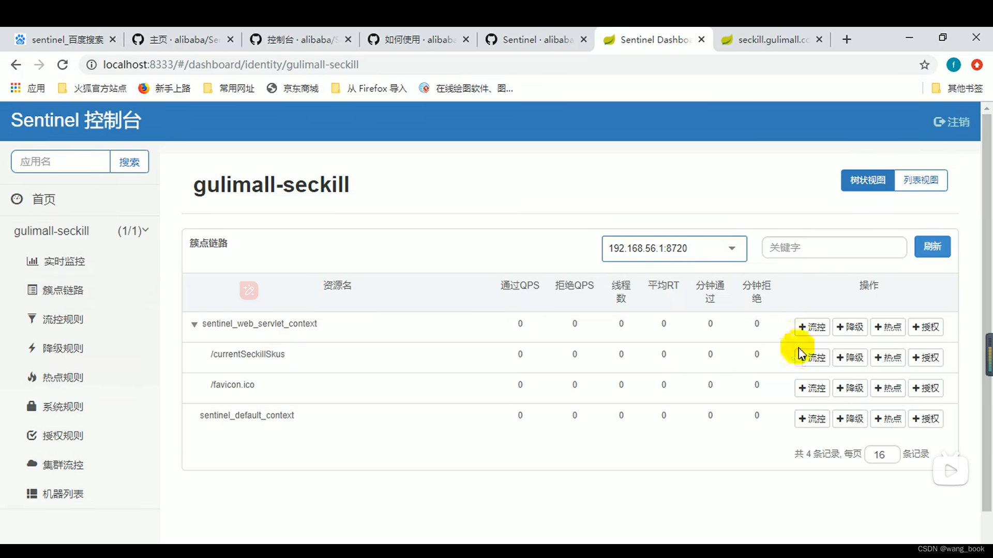Viewport: 993px width, 558px height.
Task: Reload the current page
Action: coord(63,65)
